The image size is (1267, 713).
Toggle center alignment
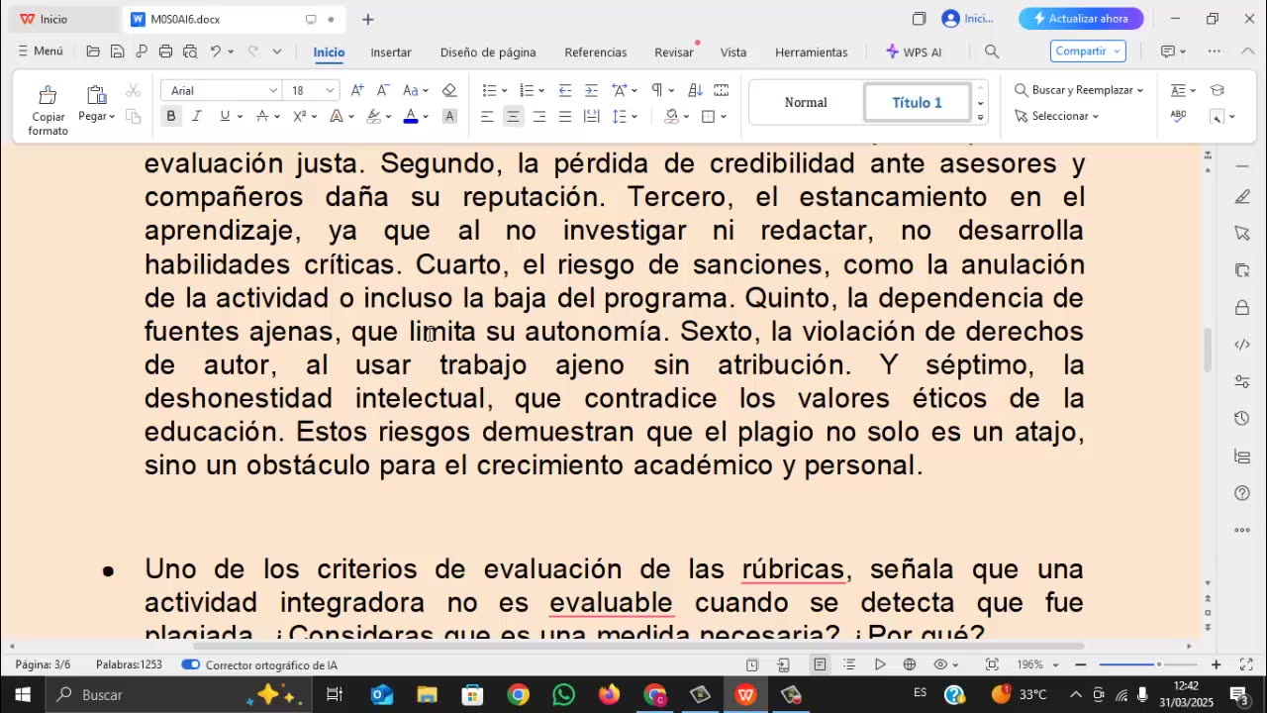tap(513, 116)
